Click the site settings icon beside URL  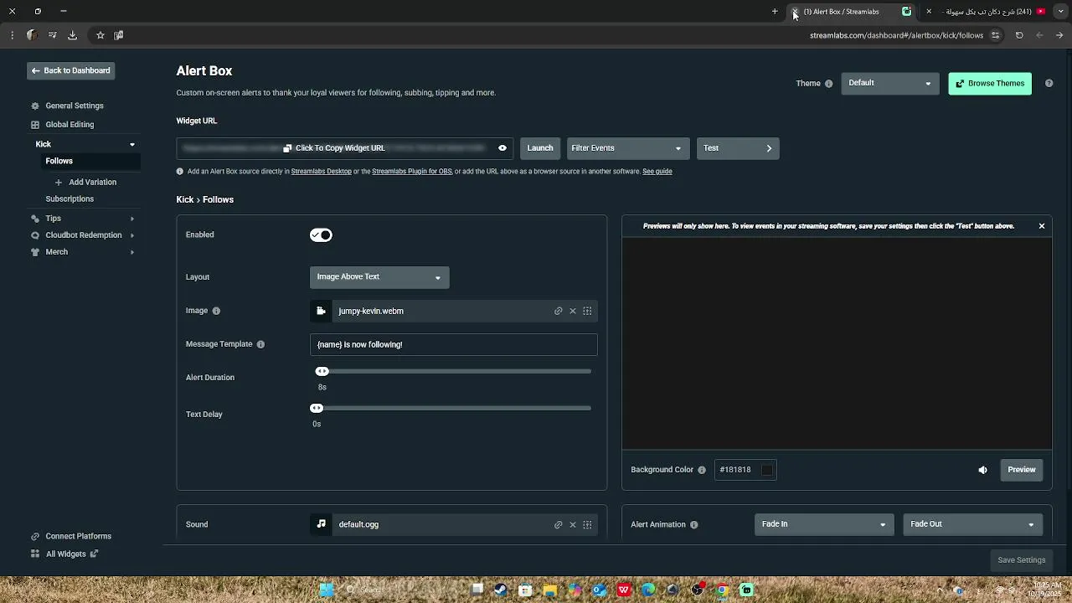point(995,35)
